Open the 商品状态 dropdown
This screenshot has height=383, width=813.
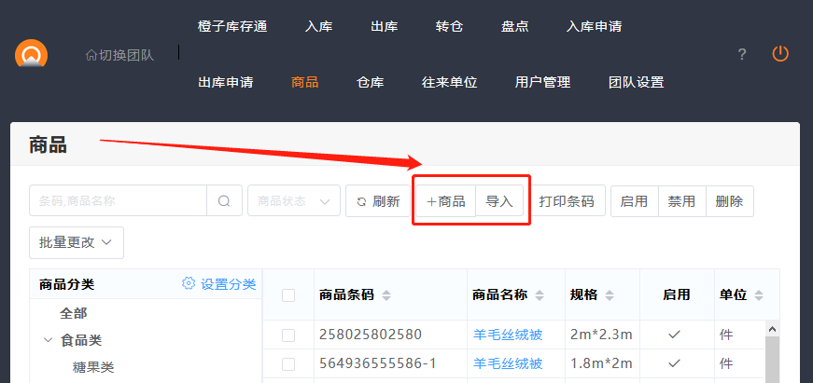coord(293,200)
